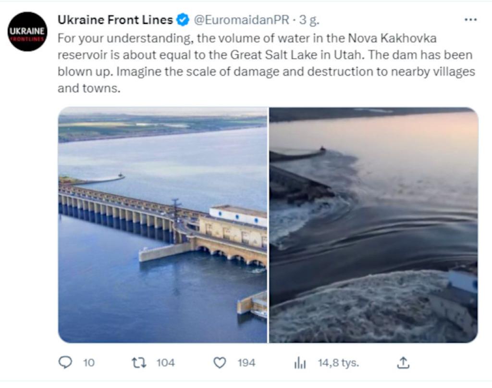
Task: Open the right photo of the breached dam
Action: pos(373,225)
